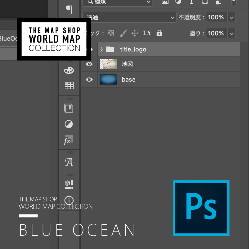
Task: Expand the title_logo group chevron
Action: pos(102,49)
